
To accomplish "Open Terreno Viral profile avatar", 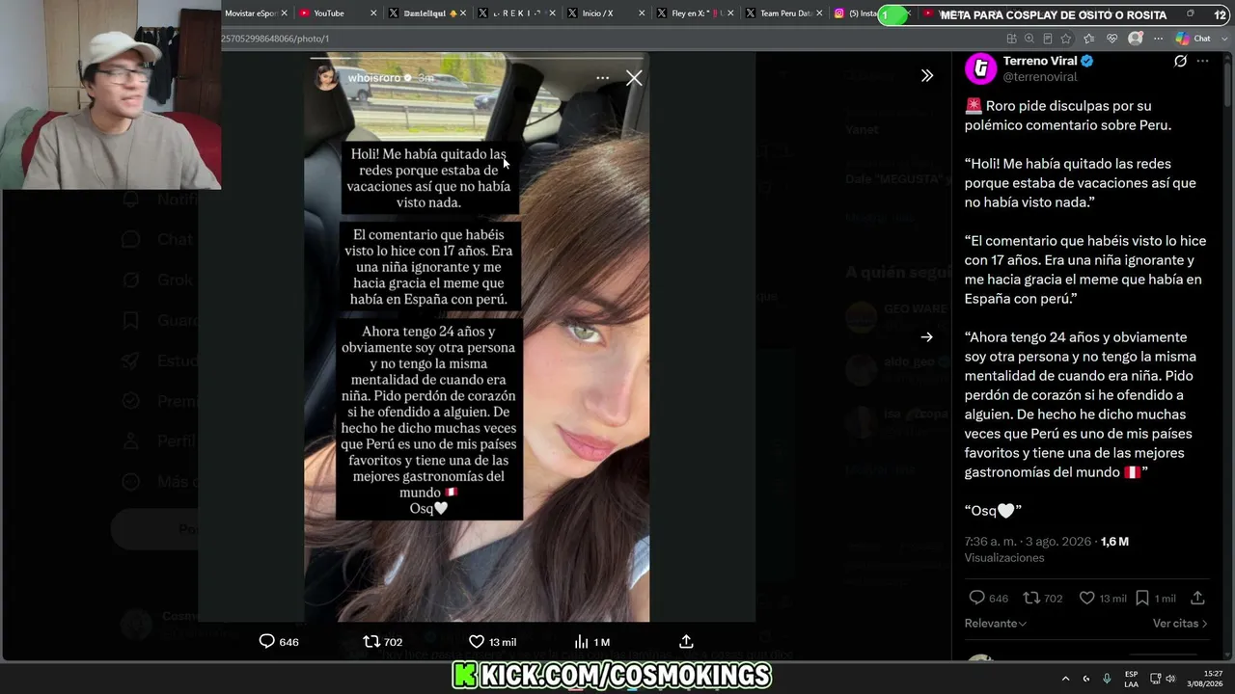I will [x=980, y=68].
